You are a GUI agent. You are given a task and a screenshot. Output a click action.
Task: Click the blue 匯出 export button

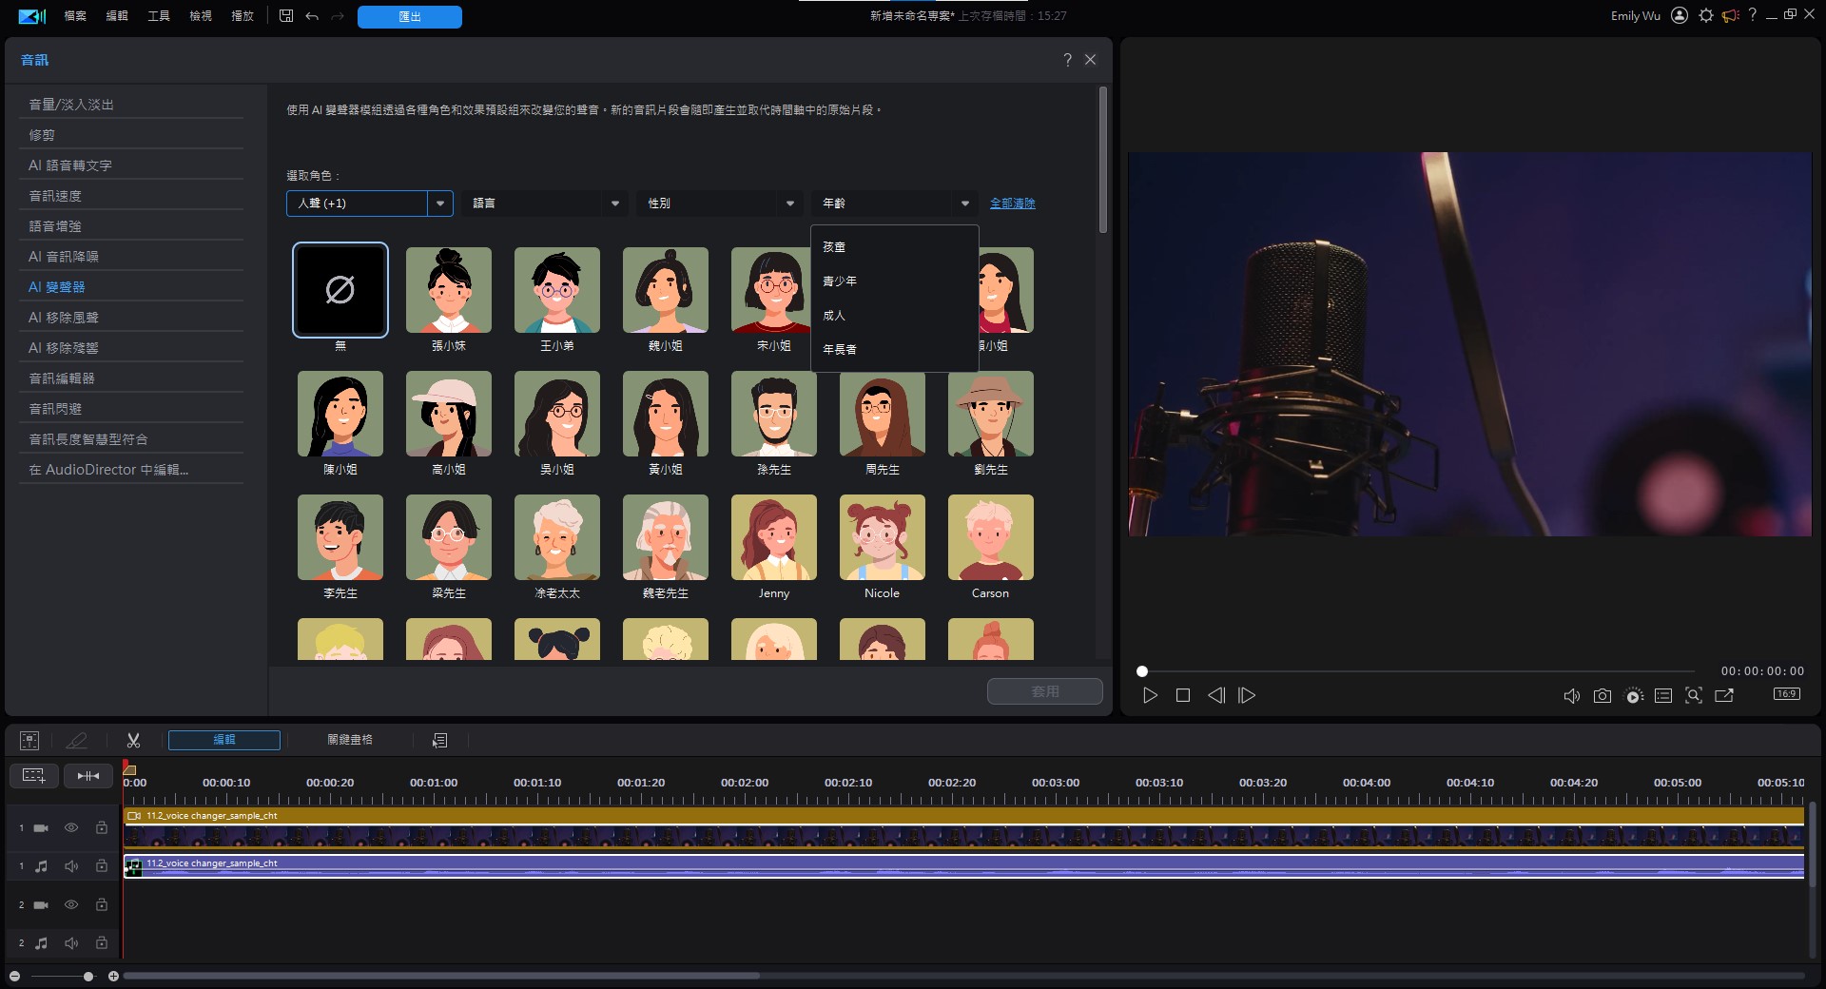pyautogui.click(x=409, y=17)
